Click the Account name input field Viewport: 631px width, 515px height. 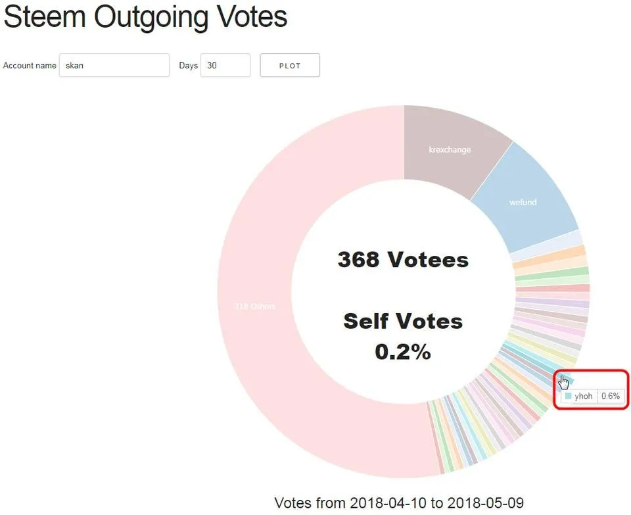click(114, 65)
